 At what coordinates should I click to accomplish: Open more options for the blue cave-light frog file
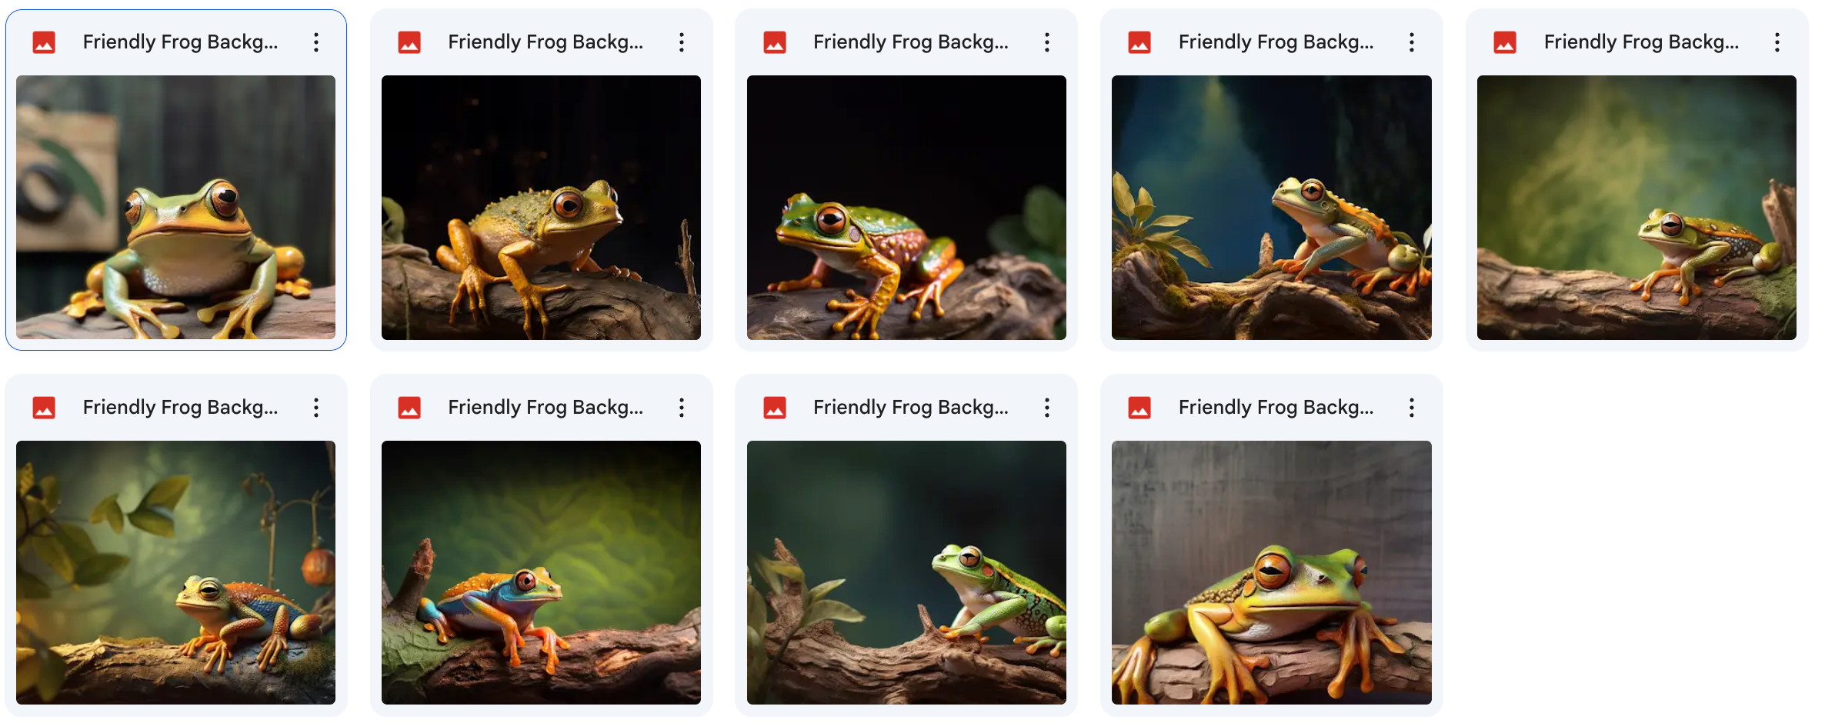click(x=1412, y=42)
